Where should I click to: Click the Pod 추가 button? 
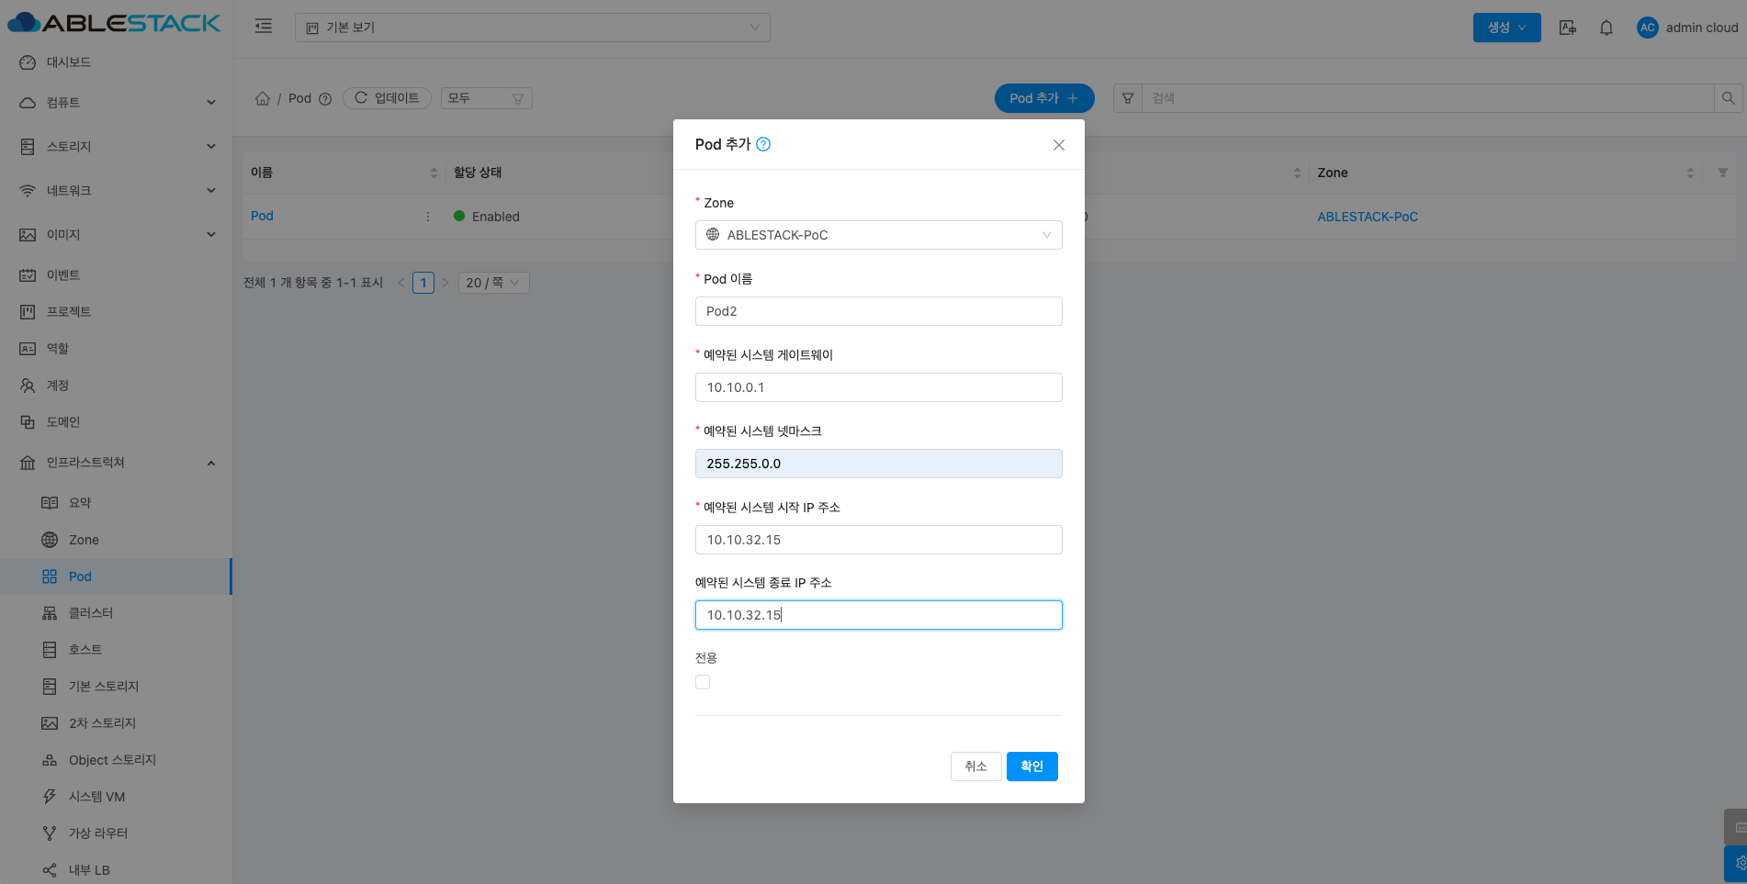(x=1043, y=98)
